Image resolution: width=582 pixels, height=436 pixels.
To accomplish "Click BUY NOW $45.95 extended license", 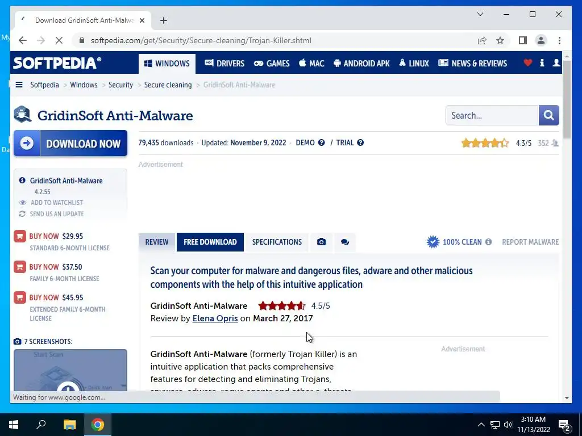I will (56, 297).
